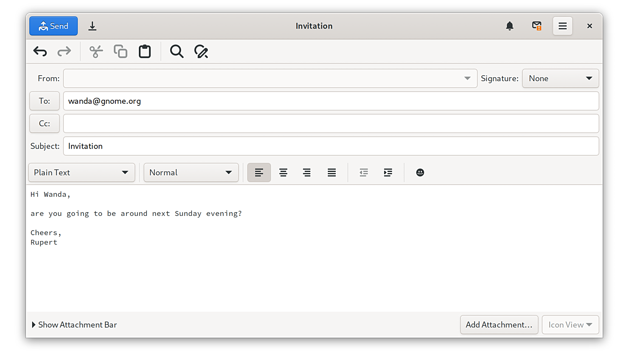Image resolution: width=629 pixels, height=354 pixels.
Task: Open the Plain Text format dropdown
Action: pyautogui.click(x=82, y=172)
